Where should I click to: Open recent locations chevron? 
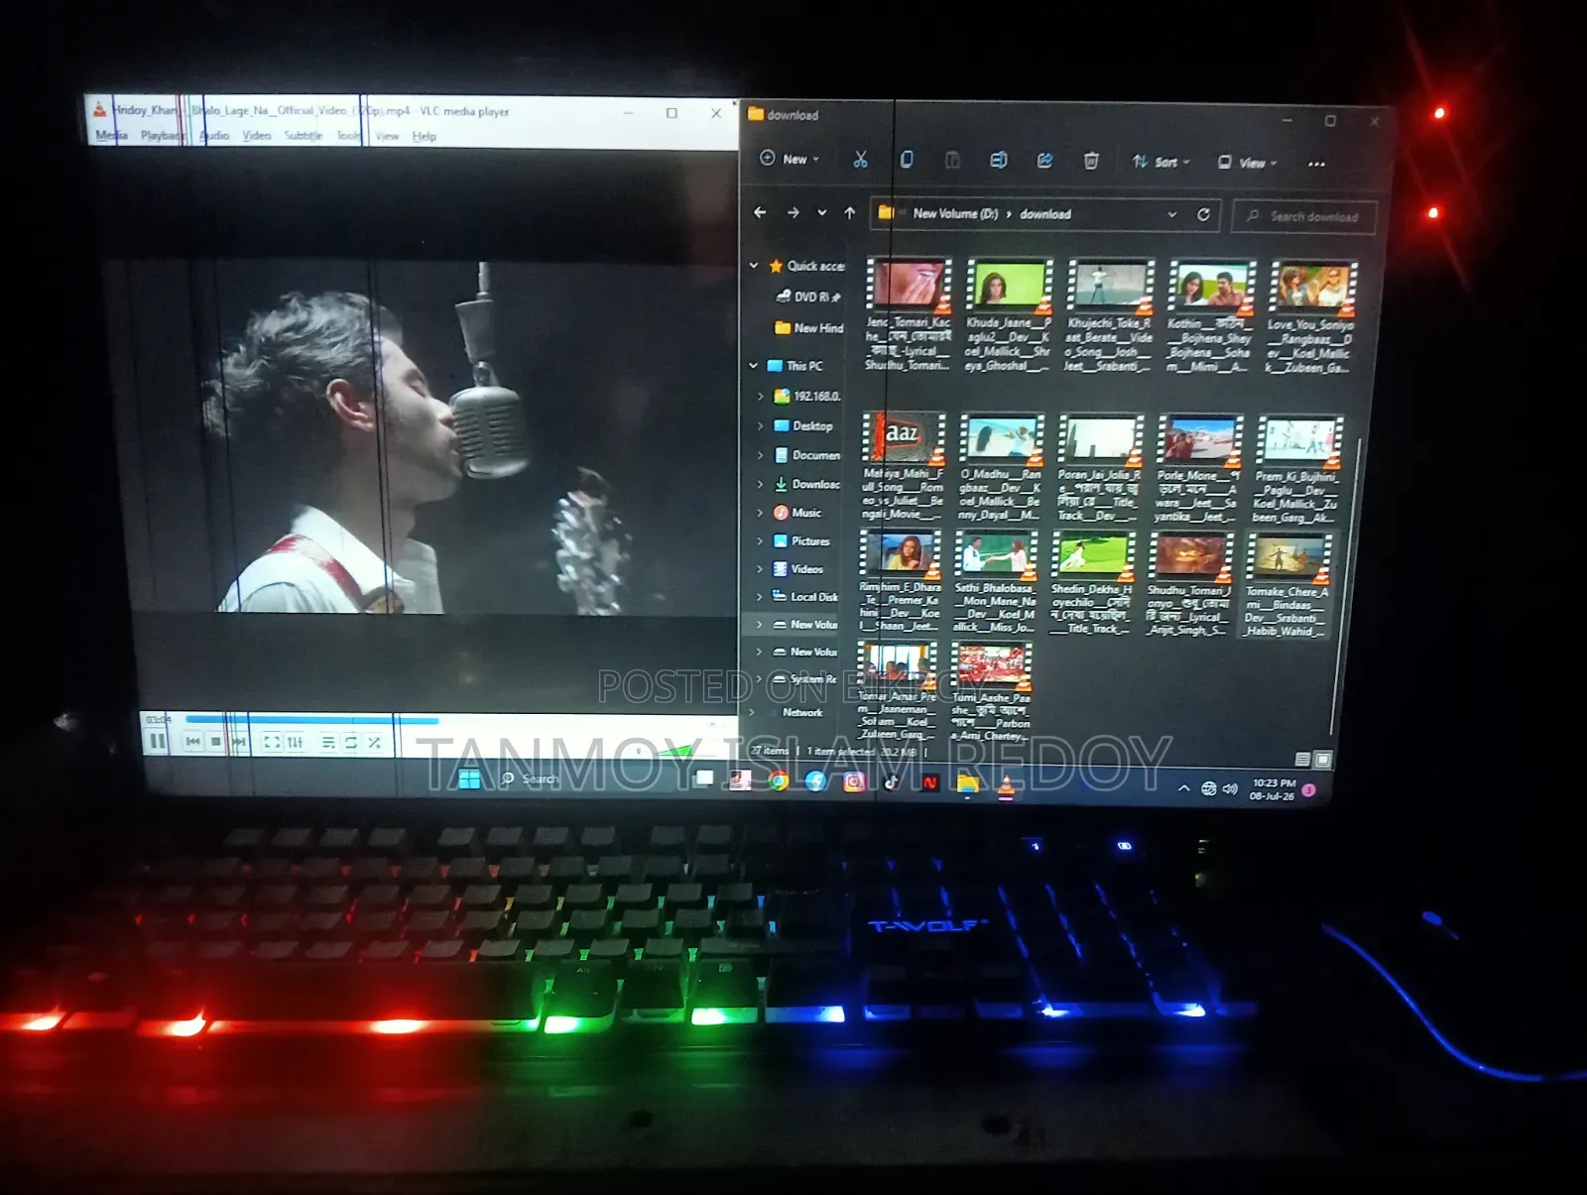click(821, 212)
